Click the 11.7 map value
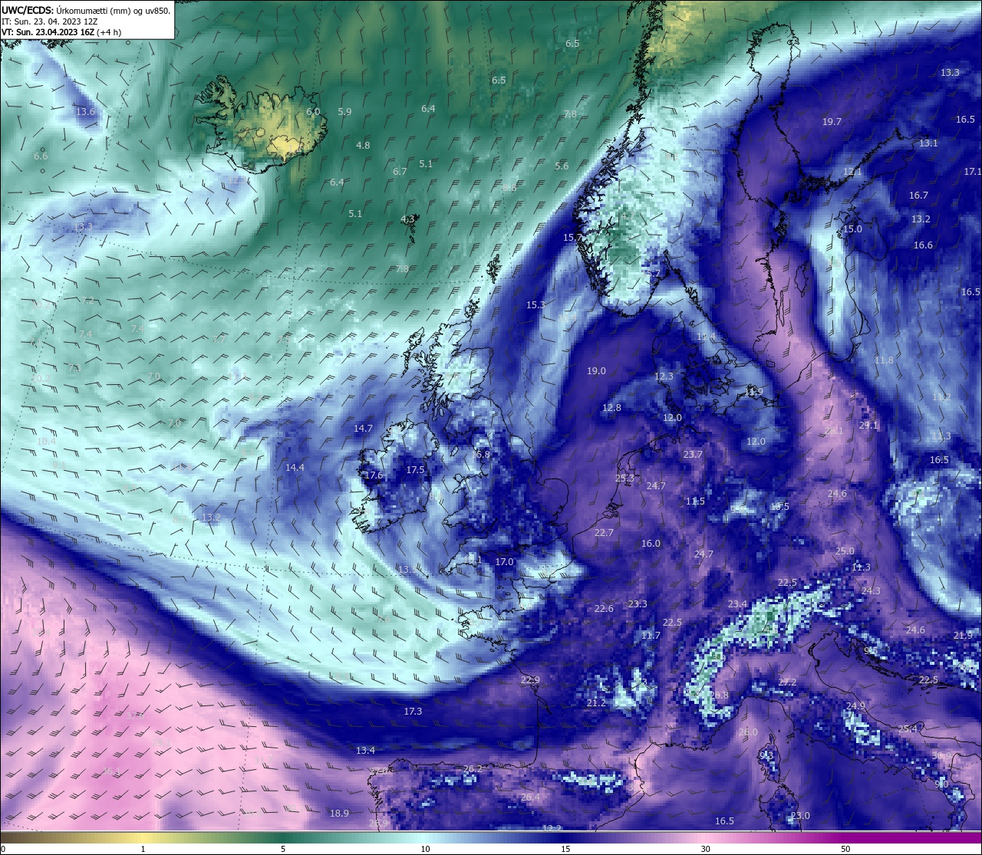The width and height of the screenshot is (982, 855). pyautogui.click(x=651, y=636)
